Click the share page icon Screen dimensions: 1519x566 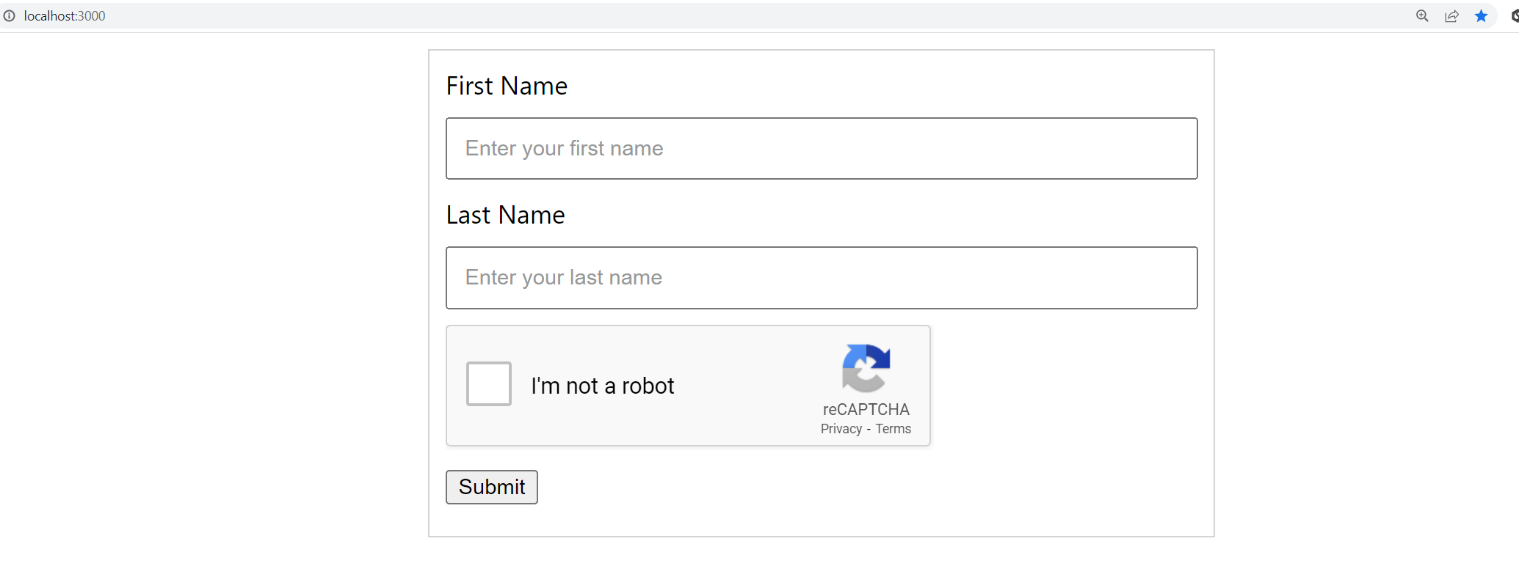point(1451,16)
